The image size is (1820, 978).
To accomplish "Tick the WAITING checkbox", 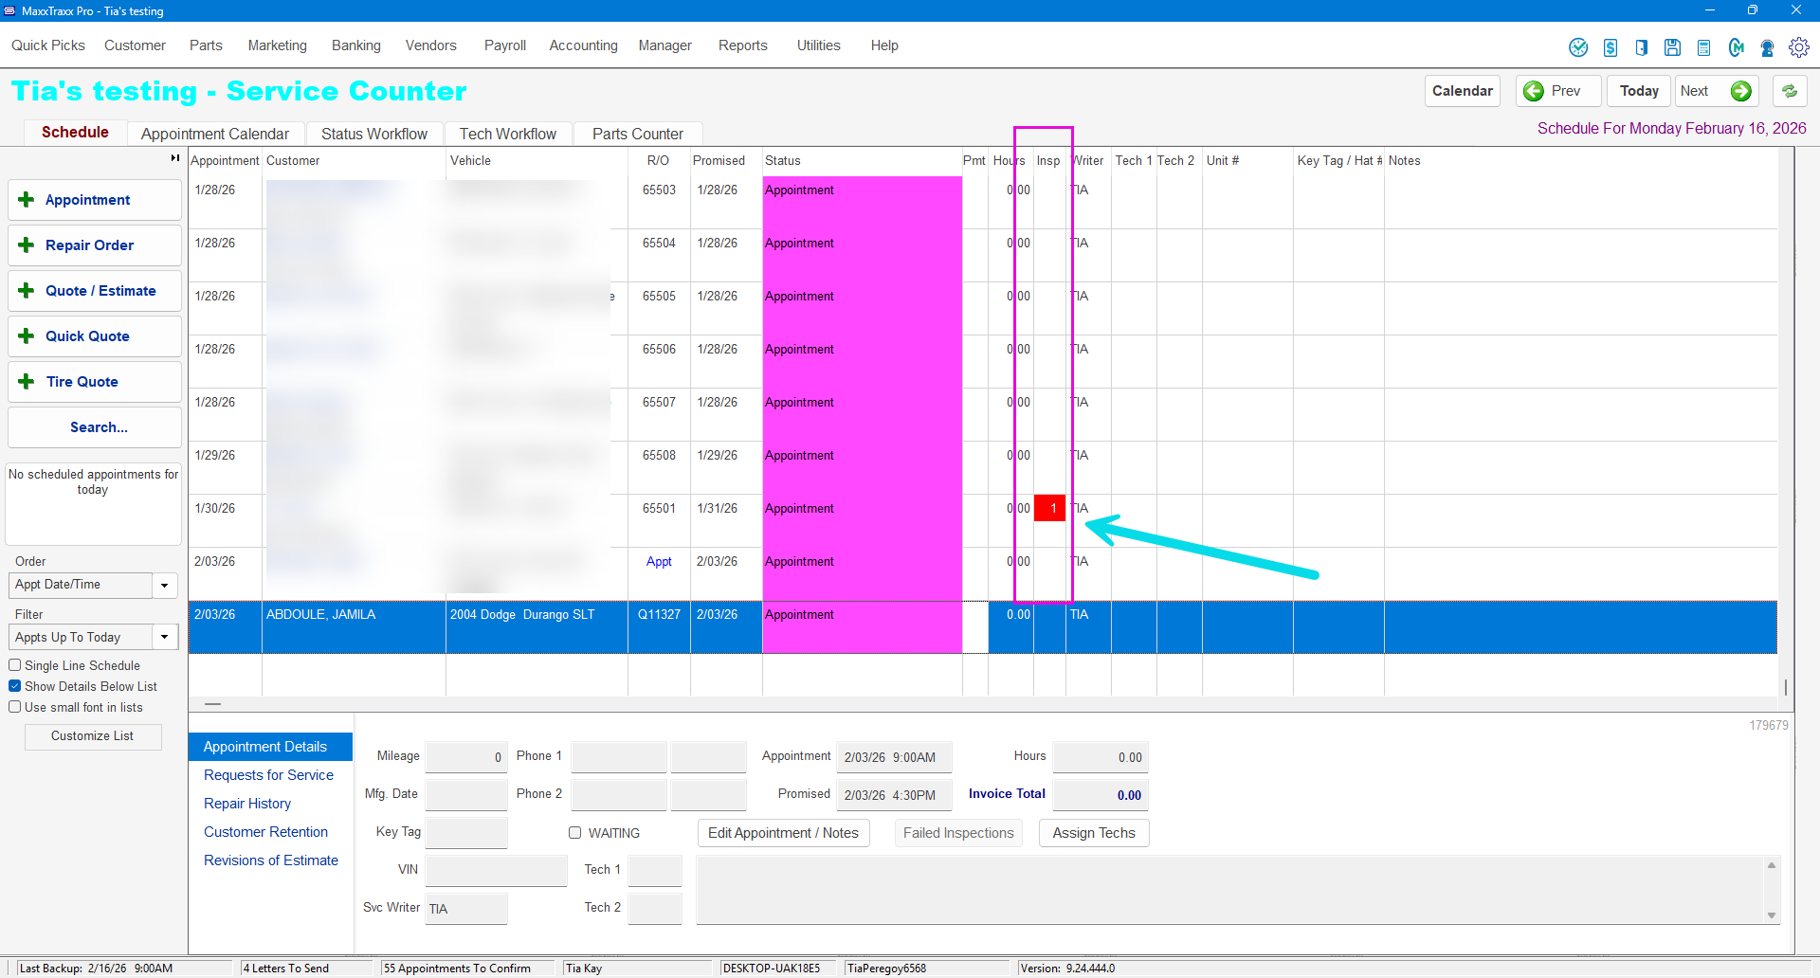I will pos(574,833).
